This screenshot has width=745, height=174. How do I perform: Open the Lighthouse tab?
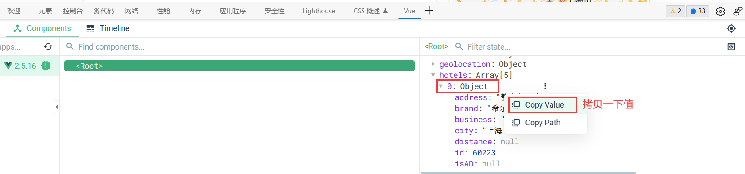click(319, 11)
